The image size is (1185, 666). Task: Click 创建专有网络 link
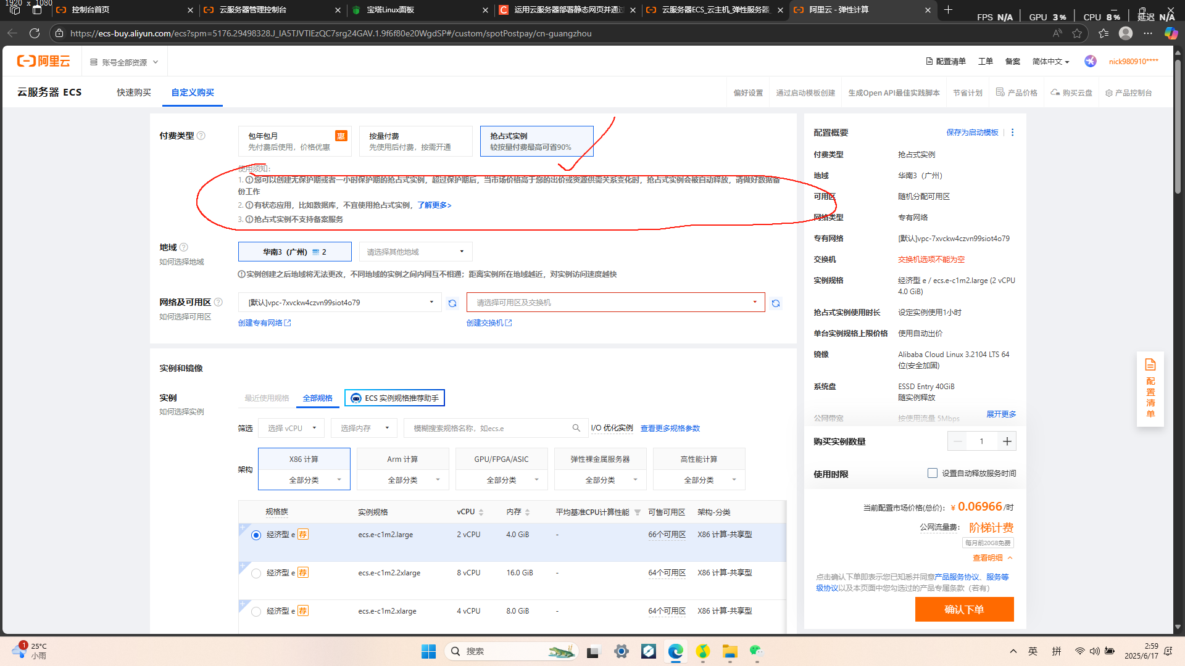tap(264, 323)
